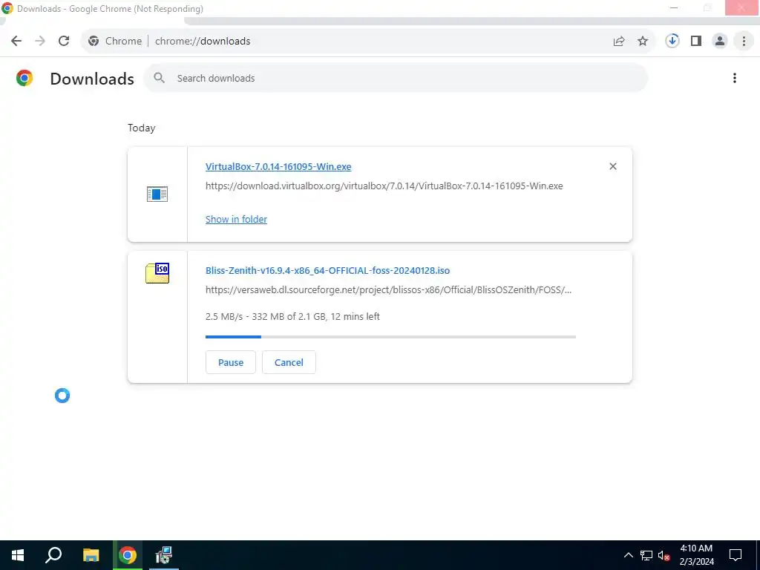
Task: Reload the downloads page
Action: pyautogui.click(x=64, y=42)
